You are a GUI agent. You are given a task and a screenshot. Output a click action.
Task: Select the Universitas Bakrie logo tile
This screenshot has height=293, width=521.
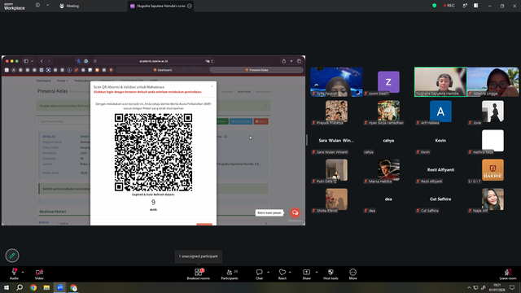coord(493,170)
